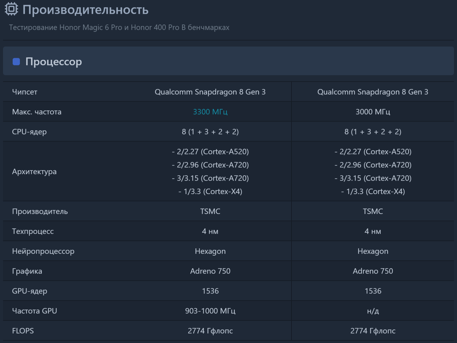This screenshot has height=343, width=457.
Task: Click the Макс. частота row label
Action: [x=37, y=112]
